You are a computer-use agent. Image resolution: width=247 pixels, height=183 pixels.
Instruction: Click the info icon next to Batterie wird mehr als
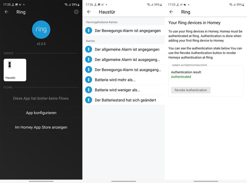click(89, 79)
